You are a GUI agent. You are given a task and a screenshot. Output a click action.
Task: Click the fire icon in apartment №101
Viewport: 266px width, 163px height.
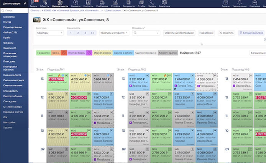click(165, 76)
